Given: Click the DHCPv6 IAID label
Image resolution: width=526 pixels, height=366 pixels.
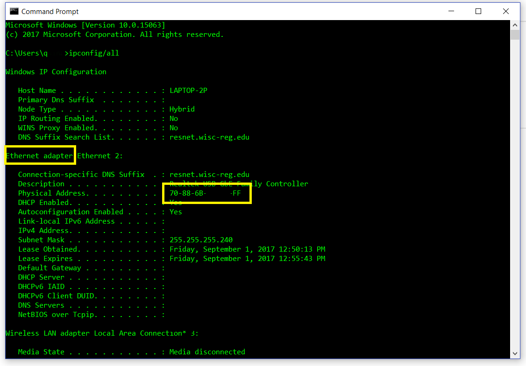Looking at the screenshot, I should point(41,287).
